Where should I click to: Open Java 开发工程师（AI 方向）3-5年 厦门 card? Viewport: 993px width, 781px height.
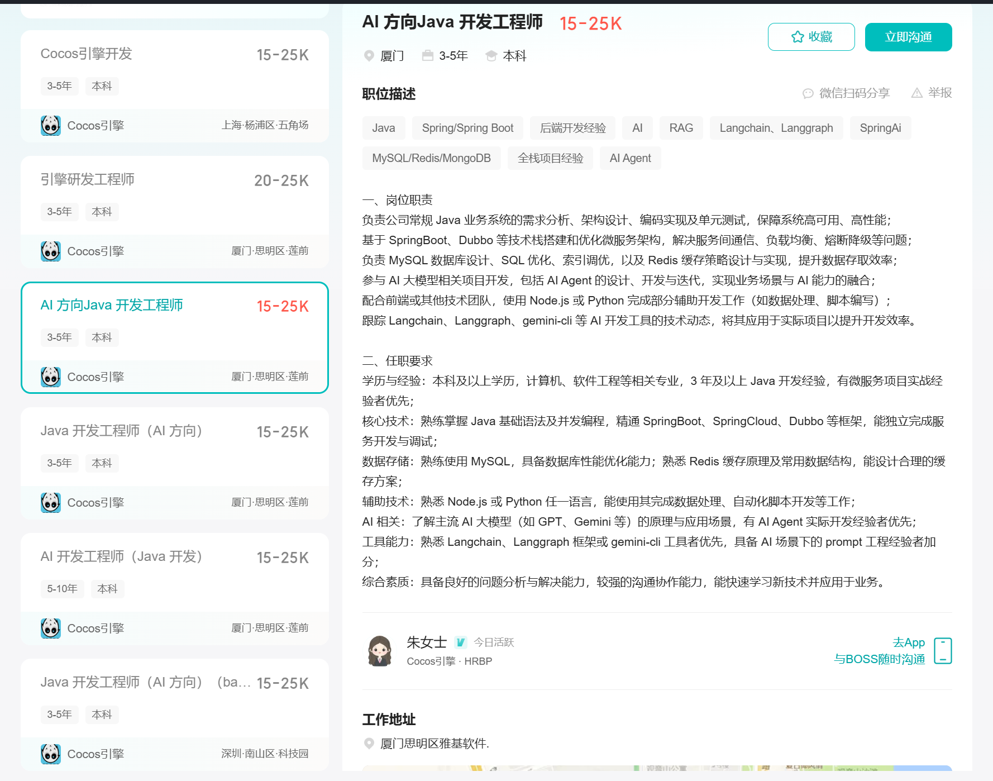click(175, 463)
